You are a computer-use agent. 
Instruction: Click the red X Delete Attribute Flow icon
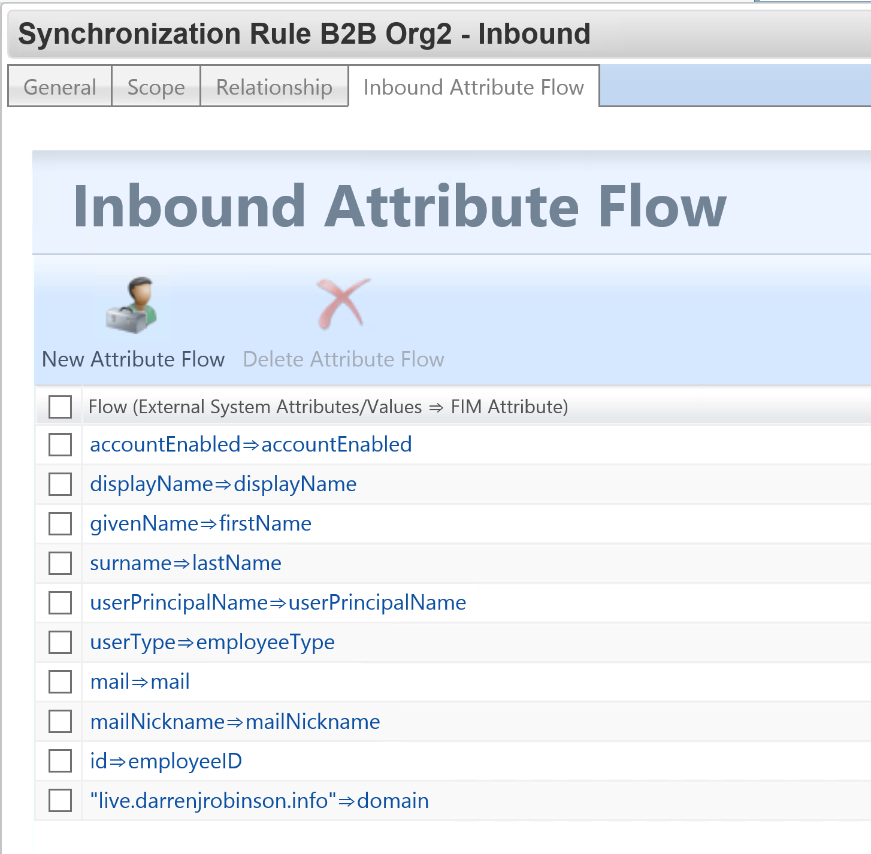[x=343, y=304]
